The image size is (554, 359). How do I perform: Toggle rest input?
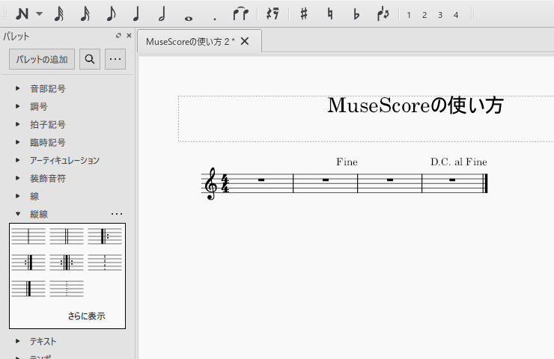(x=273, y=14)
